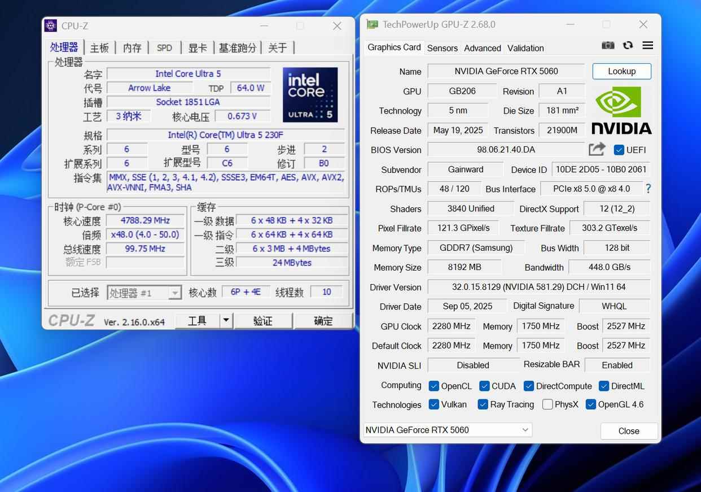Click the 6P + 4E core count value
701x492 pixels.
246,292
